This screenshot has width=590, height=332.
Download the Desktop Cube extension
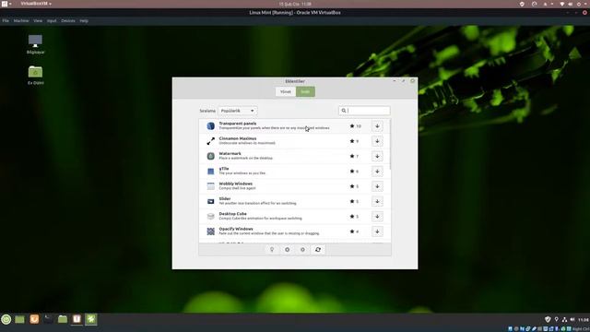coord(377,217)
